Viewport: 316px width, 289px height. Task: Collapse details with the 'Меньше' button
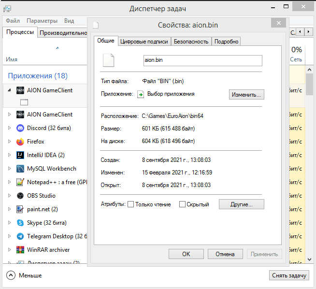[24, 275]
